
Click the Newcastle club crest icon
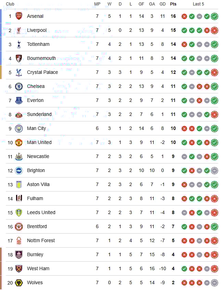click(19, 156)
